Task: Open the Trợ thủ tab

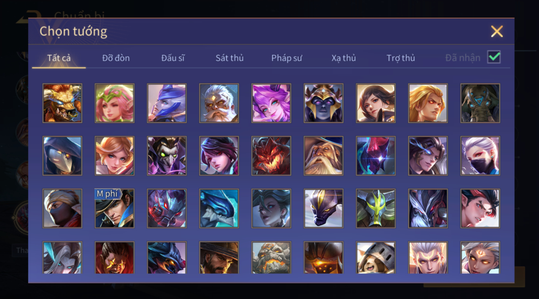Action: pyautogui.click(x=401, y=58)
